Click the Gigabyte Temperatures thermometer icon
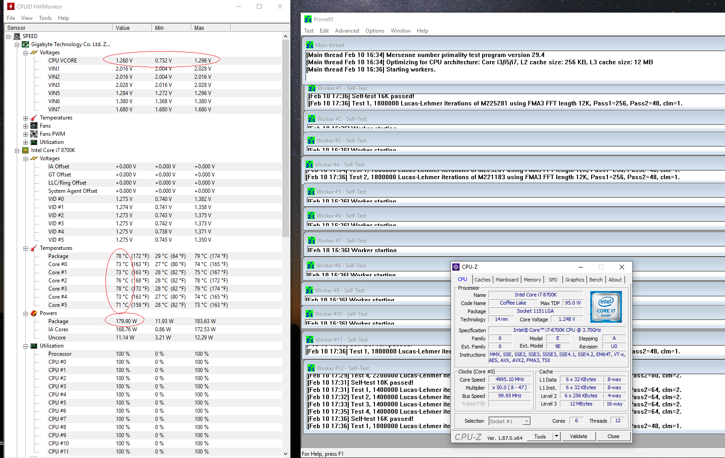Image resolution: width=725 pixels, height=458 pixels. (34, 118)
